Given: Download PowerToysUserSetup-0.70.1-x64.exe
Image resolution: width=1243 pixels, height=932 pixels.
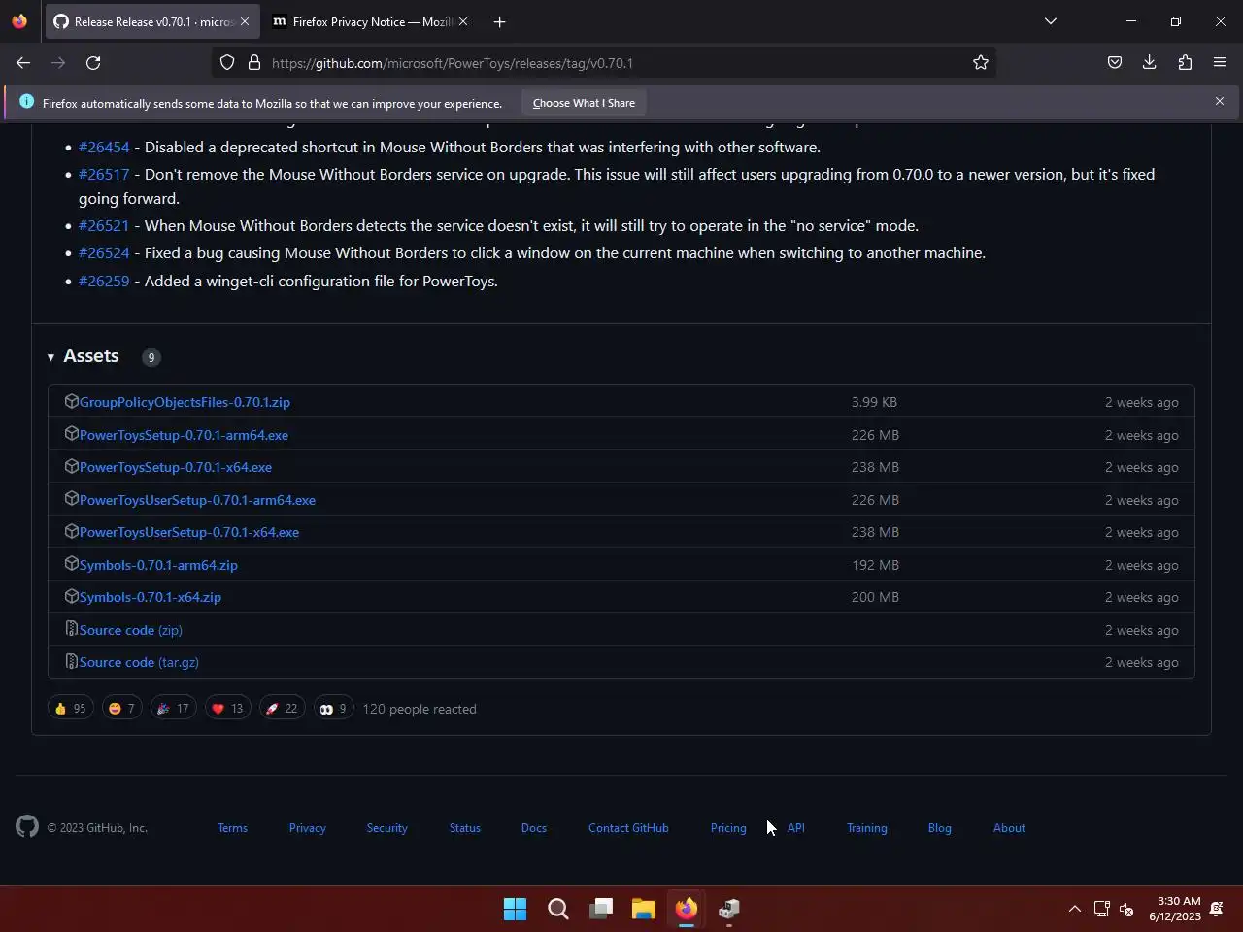Looking at the screenshot, I should tap(189, 532).
